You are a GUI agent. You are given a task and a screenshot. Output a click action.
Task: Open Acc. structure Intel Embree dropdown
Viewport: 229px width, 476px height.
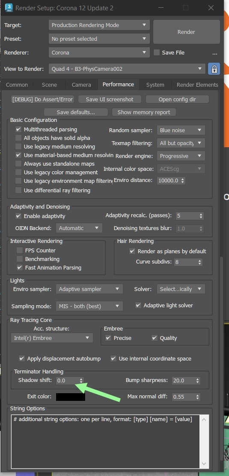tap(52, 338)
